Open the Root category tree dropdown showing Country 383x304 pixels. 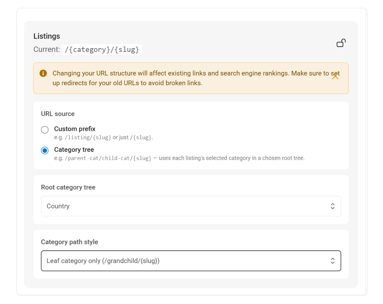[191, 206]
